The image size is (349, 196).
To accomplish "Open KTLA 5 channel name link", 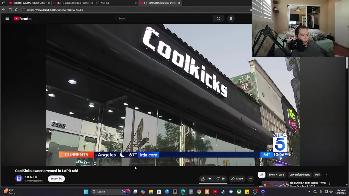I will tap(29, 177).
